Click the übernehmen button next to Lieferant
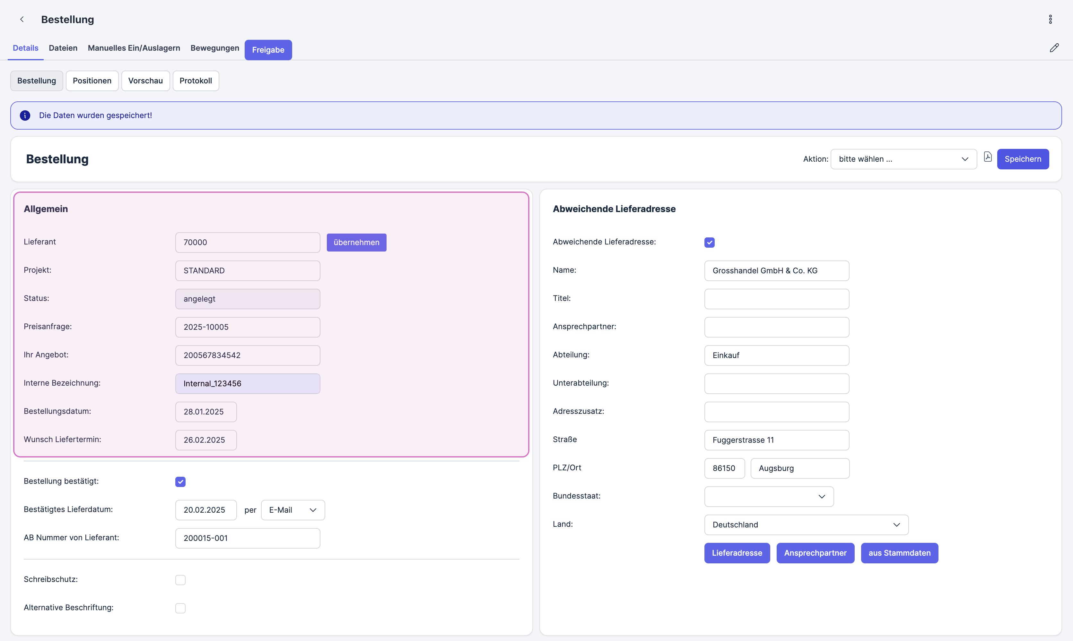 356,243
